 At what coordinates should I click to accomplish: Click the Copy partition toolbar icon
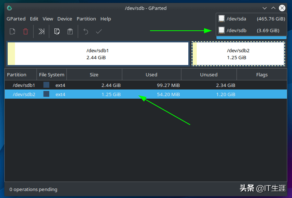pyautogui.click(x=57, y=32)
